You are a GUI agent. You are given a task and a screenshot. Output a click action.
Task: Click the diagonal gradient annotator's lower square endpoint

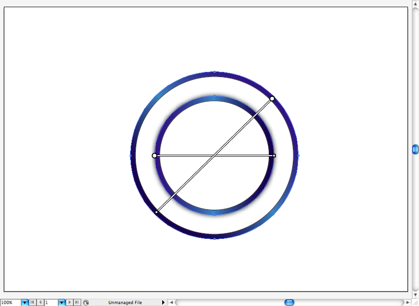click(x=156, y=212)
